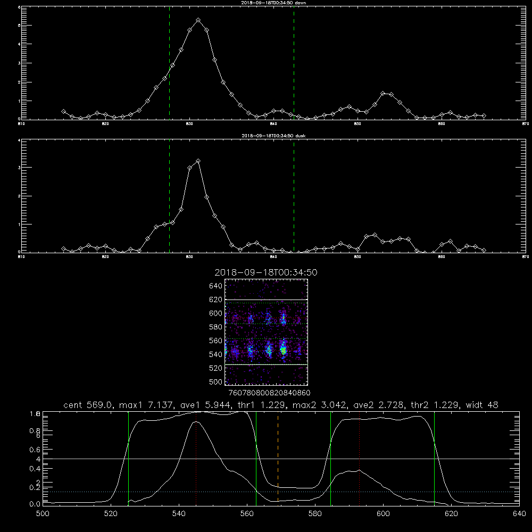
Task: Click the right green dashed line in dawn plot
Action: click(294, 63)
